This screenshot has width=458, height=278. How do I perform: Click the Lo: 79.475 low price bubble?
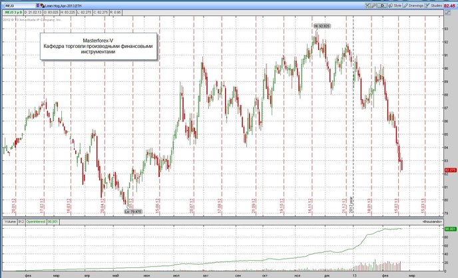point(133,211)
